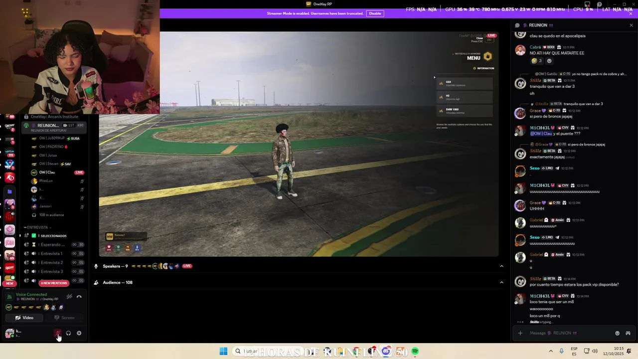The height and width of the screenshot is (359, 638).
Task: Turn on camera with the Video button
Action: tap(24, 318)
